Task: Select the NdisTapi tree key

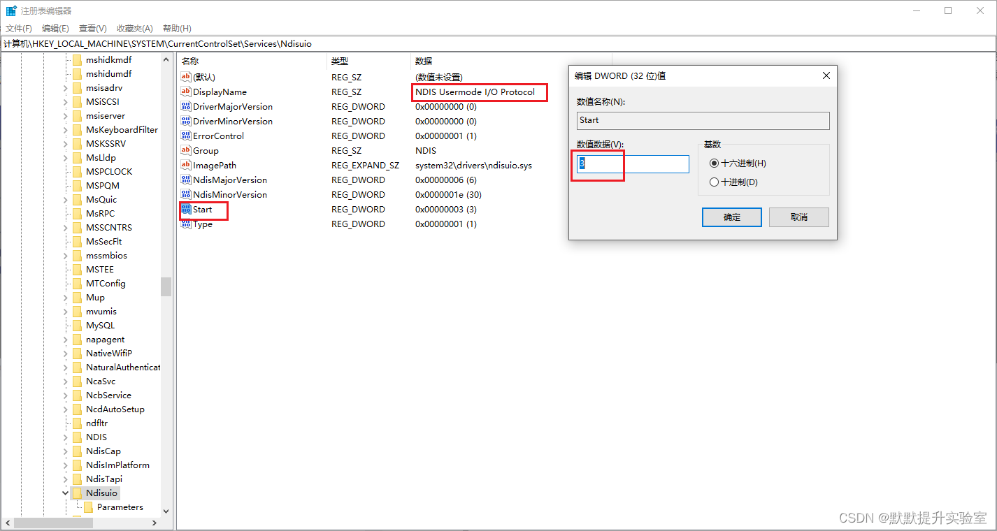Action: click(104, 479)
